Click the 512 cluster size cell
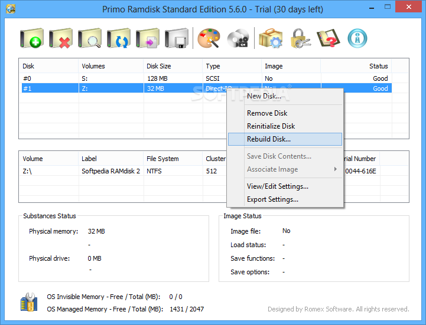This screenshot has width=426, height=325. coord(212,171)
